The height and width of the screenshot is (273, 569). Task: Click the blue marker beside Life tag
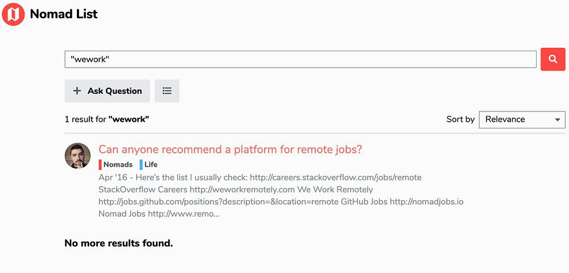(141, 164)
